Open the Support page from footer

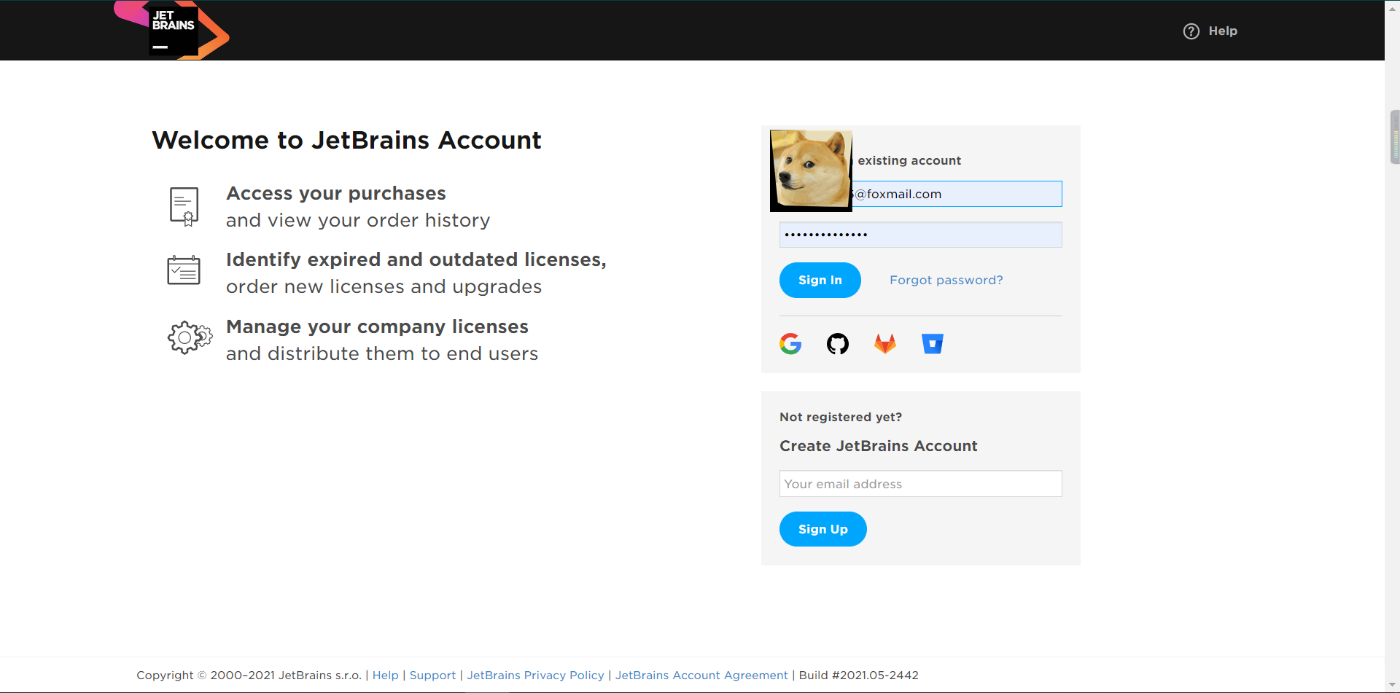(x=432, y=675)
